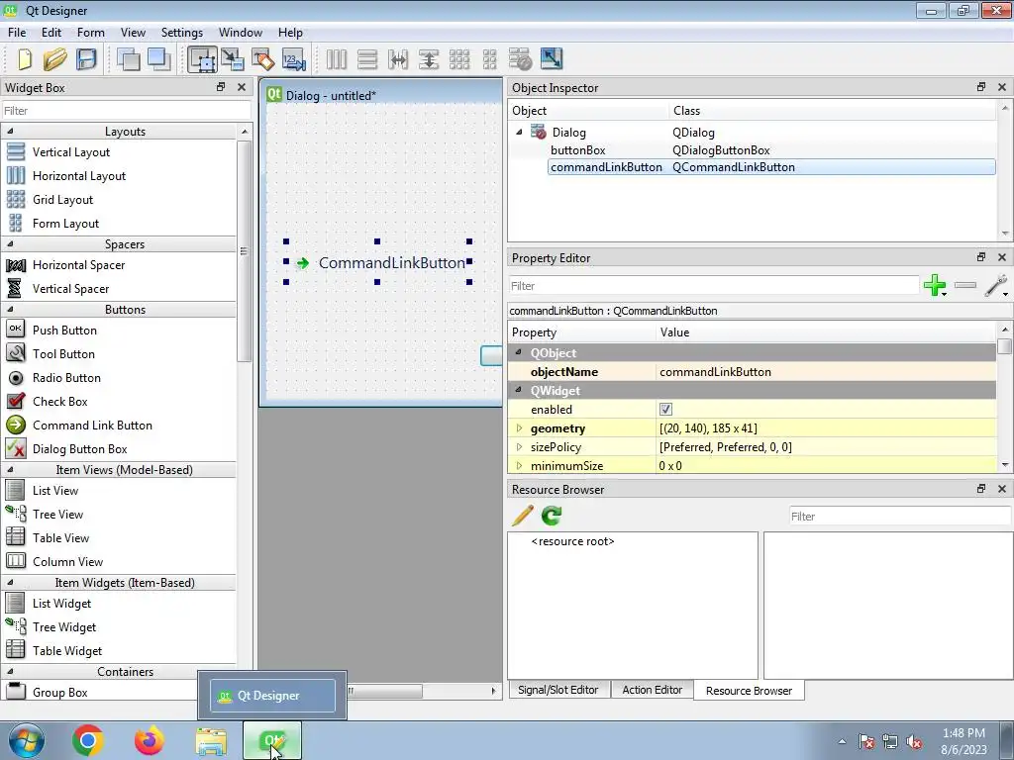The width and height of the screenshot is (1014, 760).
Task: Open Firefox from the taskbar
Action: tap(150, 740)
